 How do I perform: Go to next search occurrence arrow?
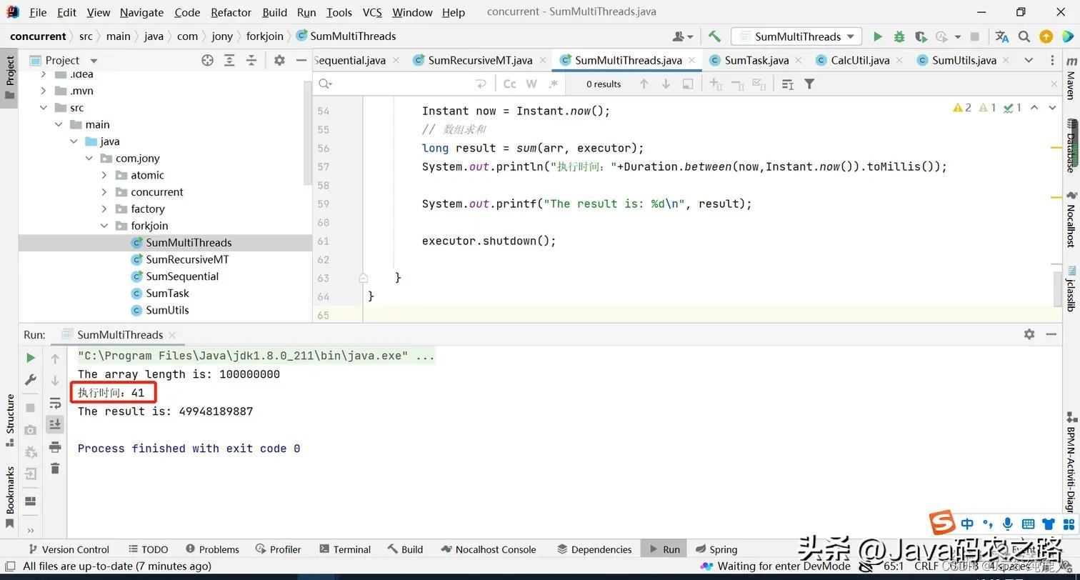tap(666, 84)
